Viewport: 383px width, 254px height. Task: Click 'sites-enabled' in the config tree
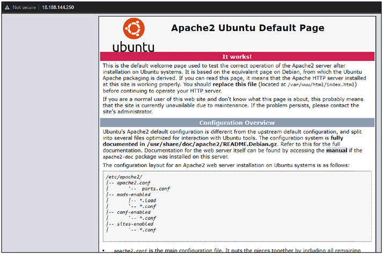135,224
